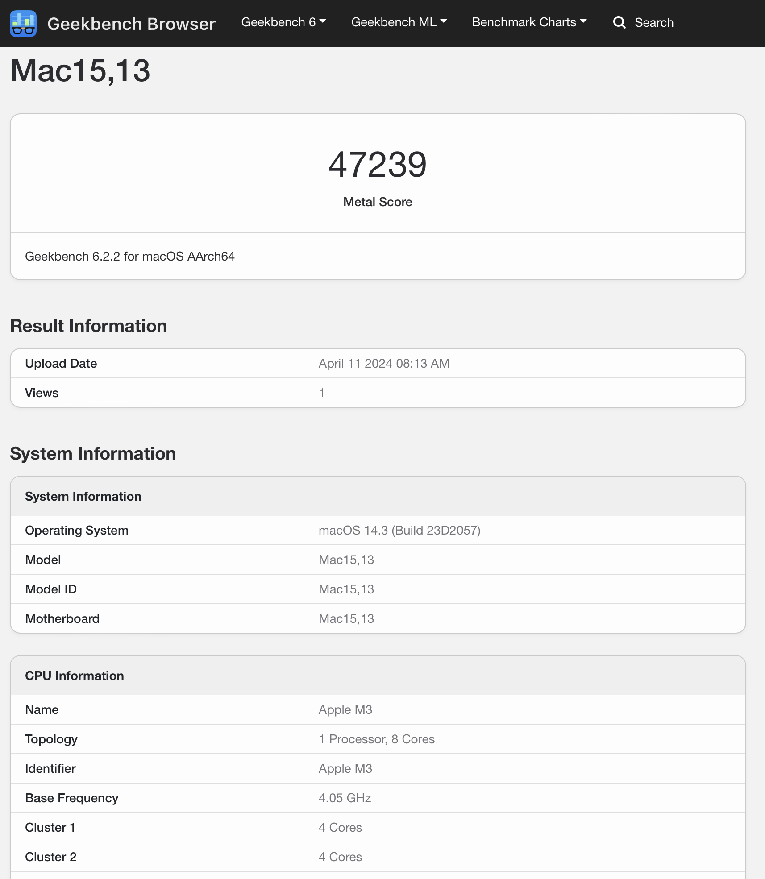The height and width of the screenshot is (879, 765).
Task: Select the Cluster 1 value 4 Cores
Action: [x=341, y=828]
